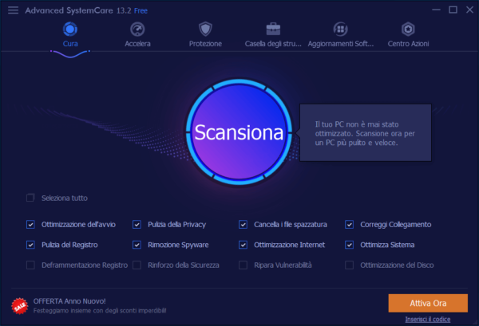Screen dimensions: 479x326
Task: Uncheck Ottimizzazione Internet
Action: pyautogui.click(x=243, y=245)
